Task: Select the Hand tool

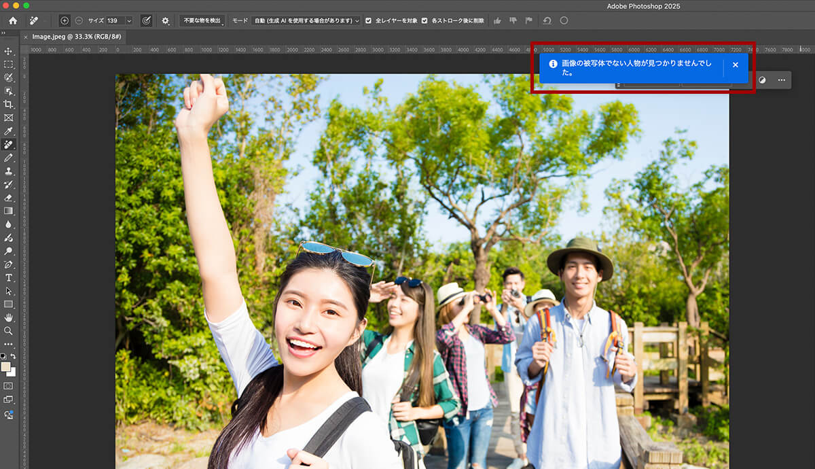Action: coord(9,317)
